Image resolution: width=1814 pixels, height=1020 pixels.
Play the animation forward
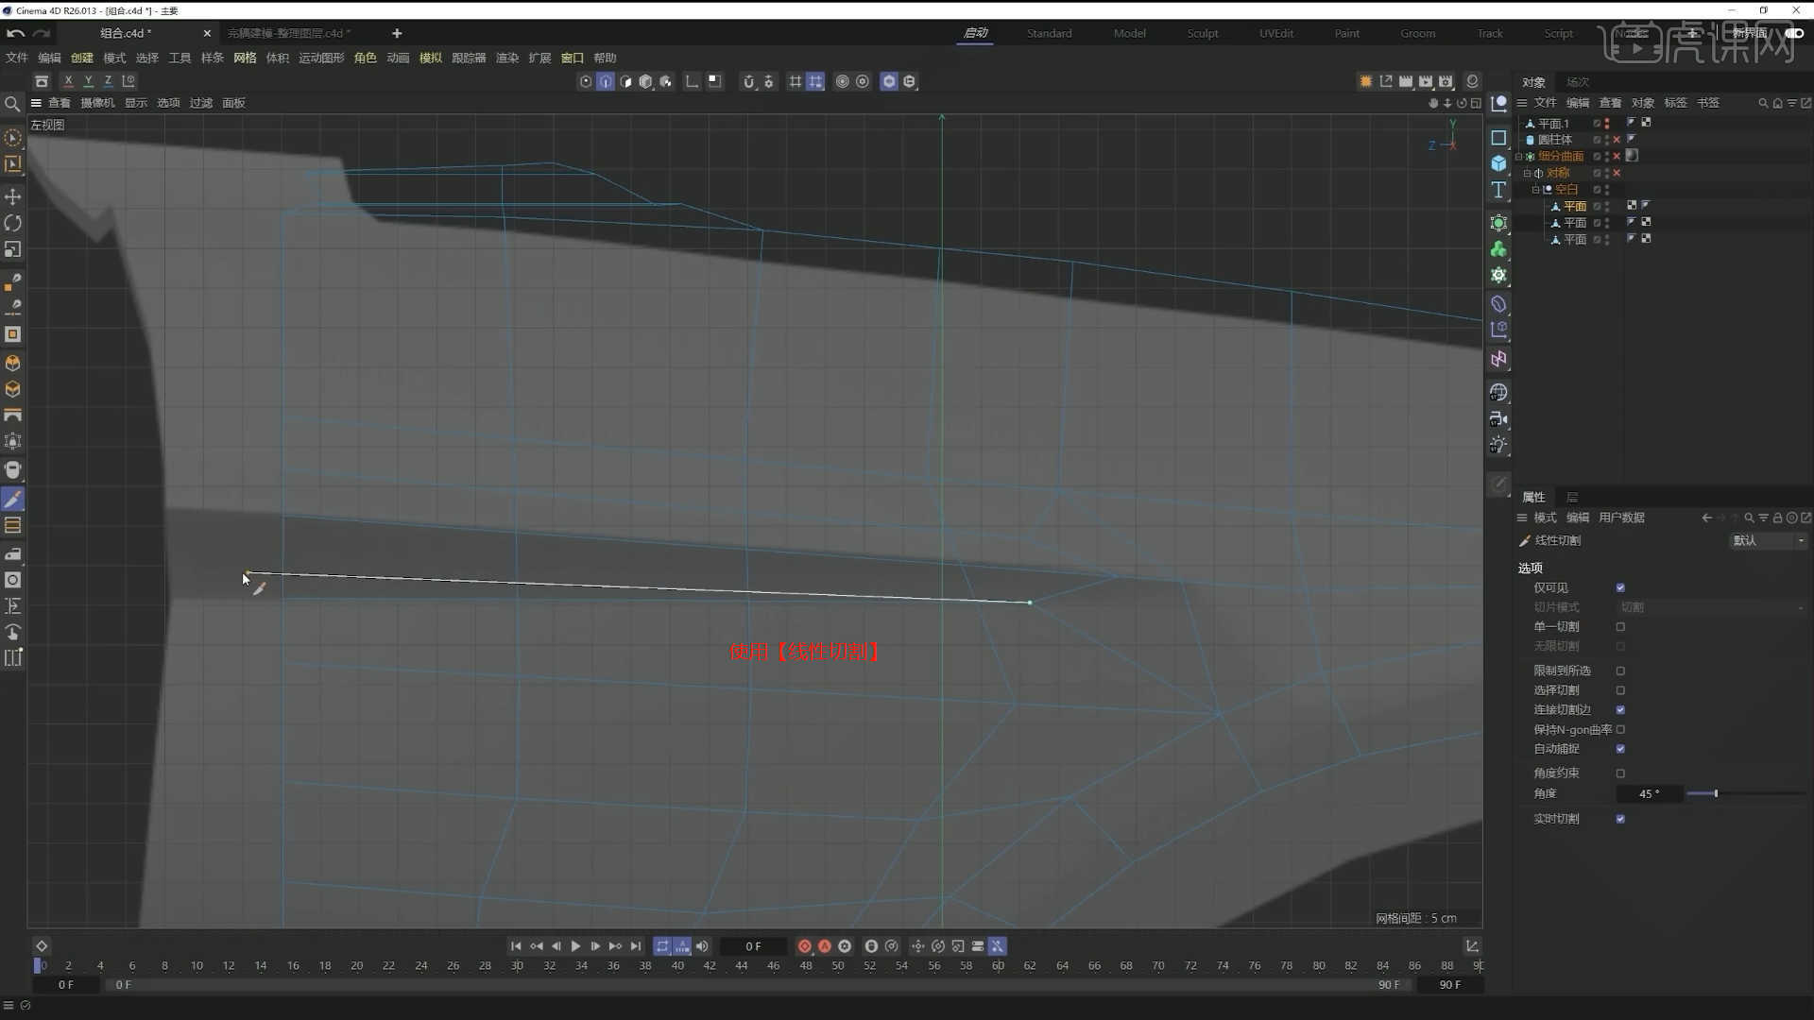click(x=575, y=946)
